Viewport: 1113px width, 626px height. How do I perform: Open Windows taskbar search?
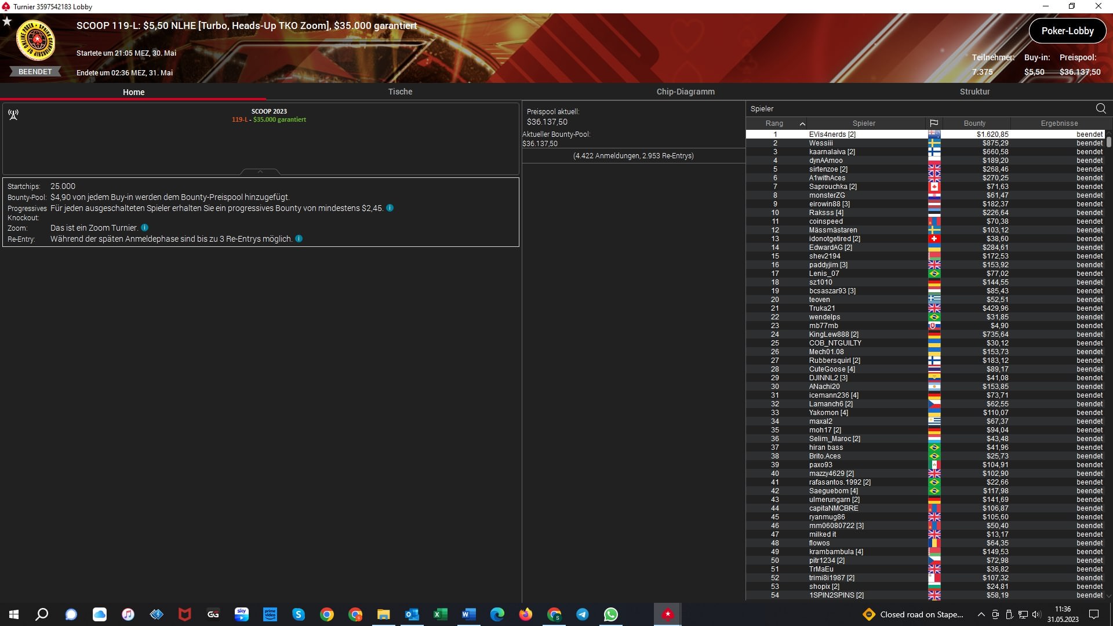[x=42, y=614]
